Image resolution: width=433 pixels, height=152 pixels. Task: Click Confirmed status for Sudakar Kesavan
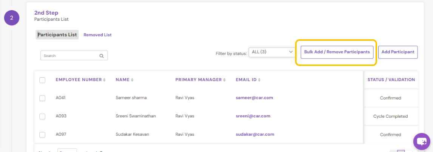(390, 135)
